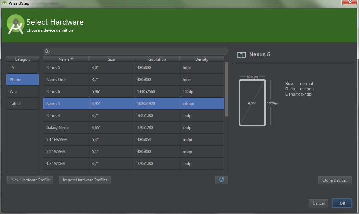
Task: Click the Clone Device button
Action: tap(335, 180)
